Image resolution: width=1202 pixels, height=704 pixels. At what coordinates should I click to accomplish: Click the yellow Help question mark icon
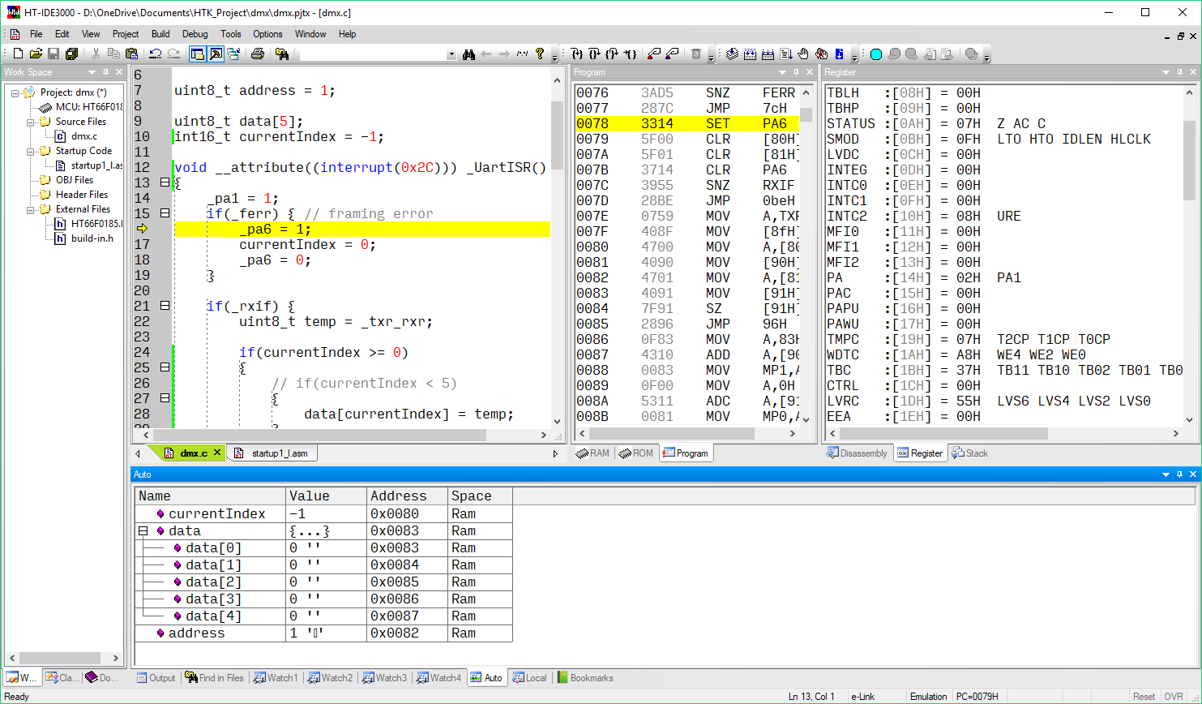click(540, 54)
